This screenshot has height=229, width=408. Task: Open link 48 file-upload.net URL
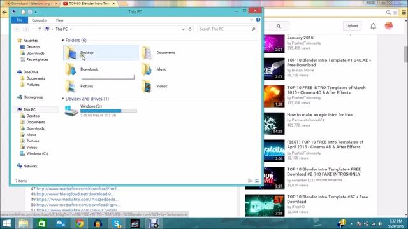coord(75,194)
